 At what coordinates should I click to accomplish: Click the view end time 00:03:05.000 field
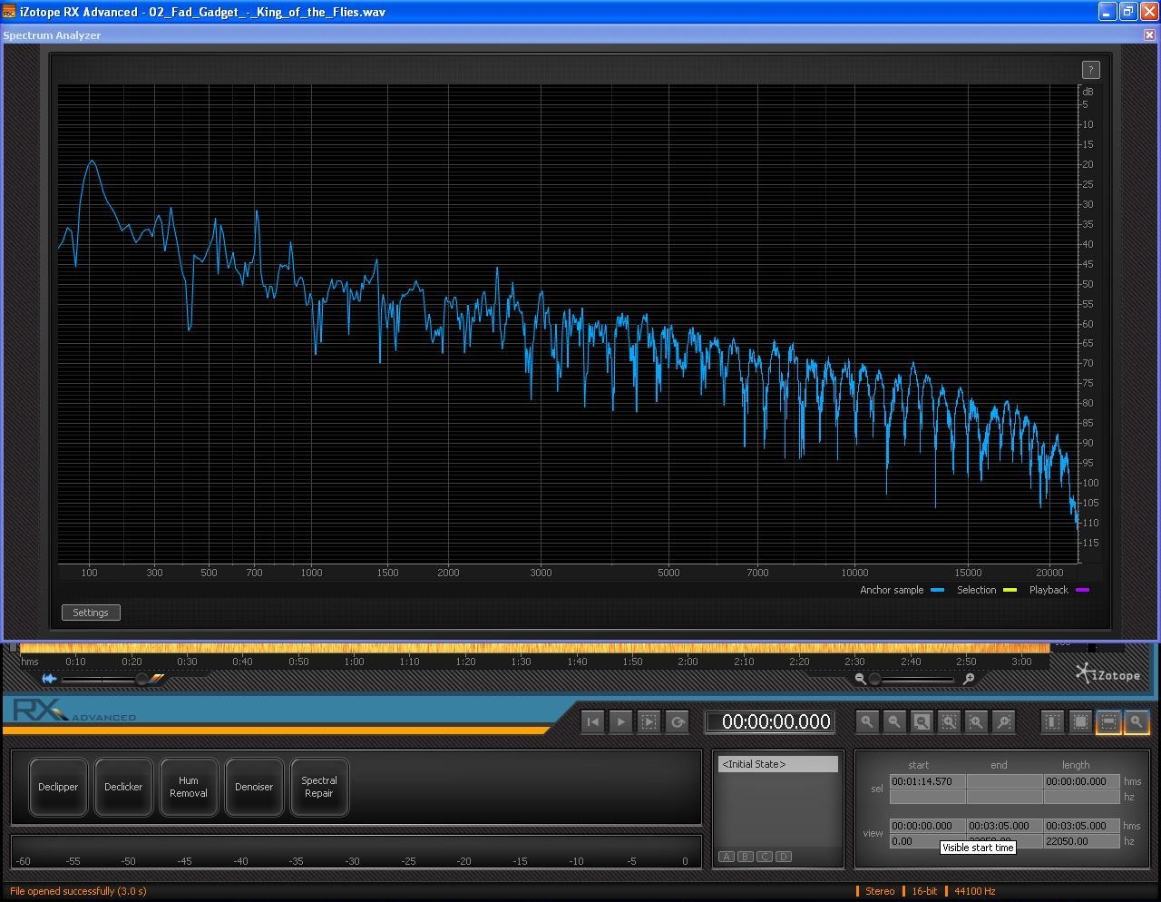click(1004, 826)
